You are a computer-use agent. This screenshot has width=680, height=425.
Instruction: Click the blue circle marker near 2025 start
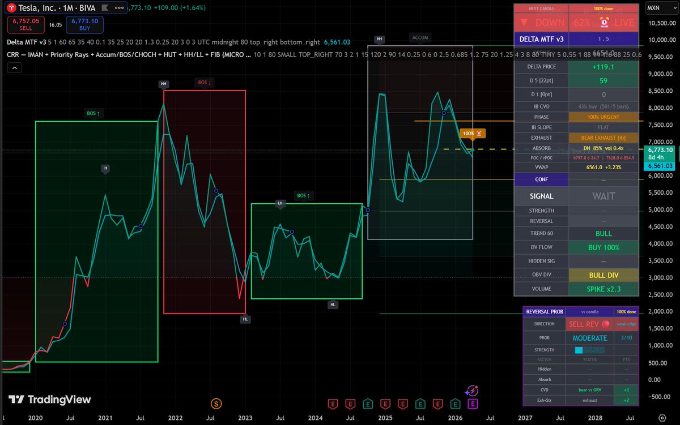[x=367, y=210]
